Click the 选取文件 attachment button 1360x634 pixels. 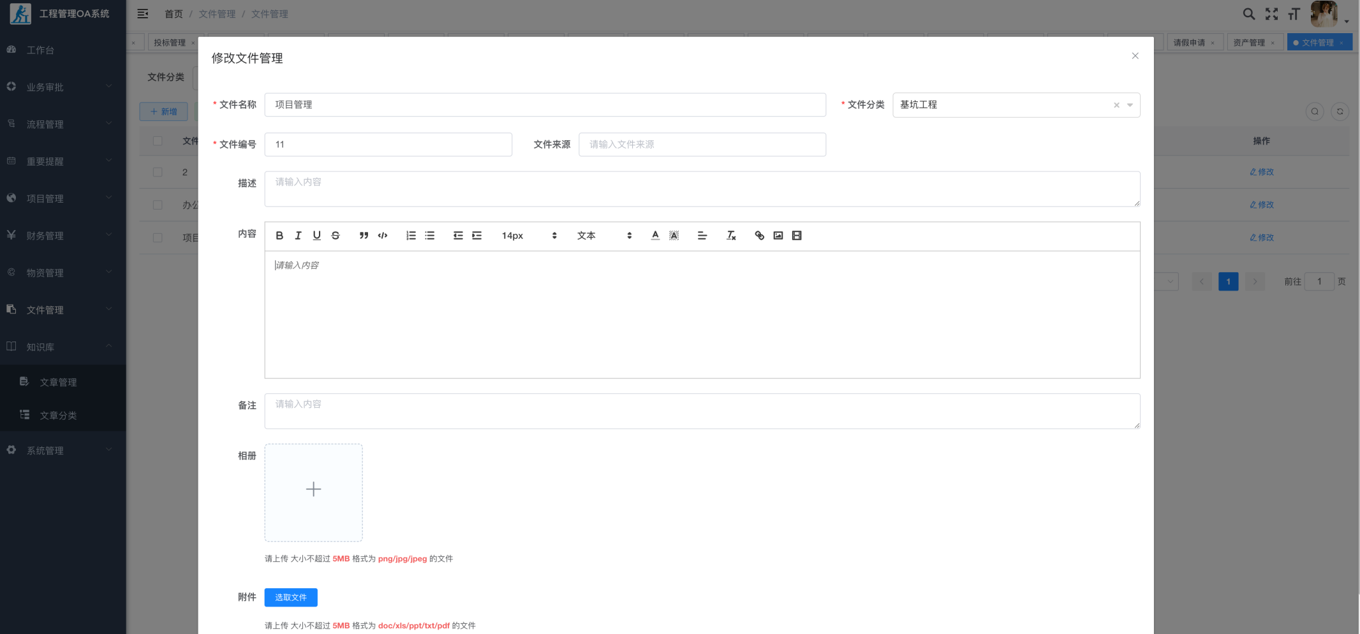click(x=291, y=597)
